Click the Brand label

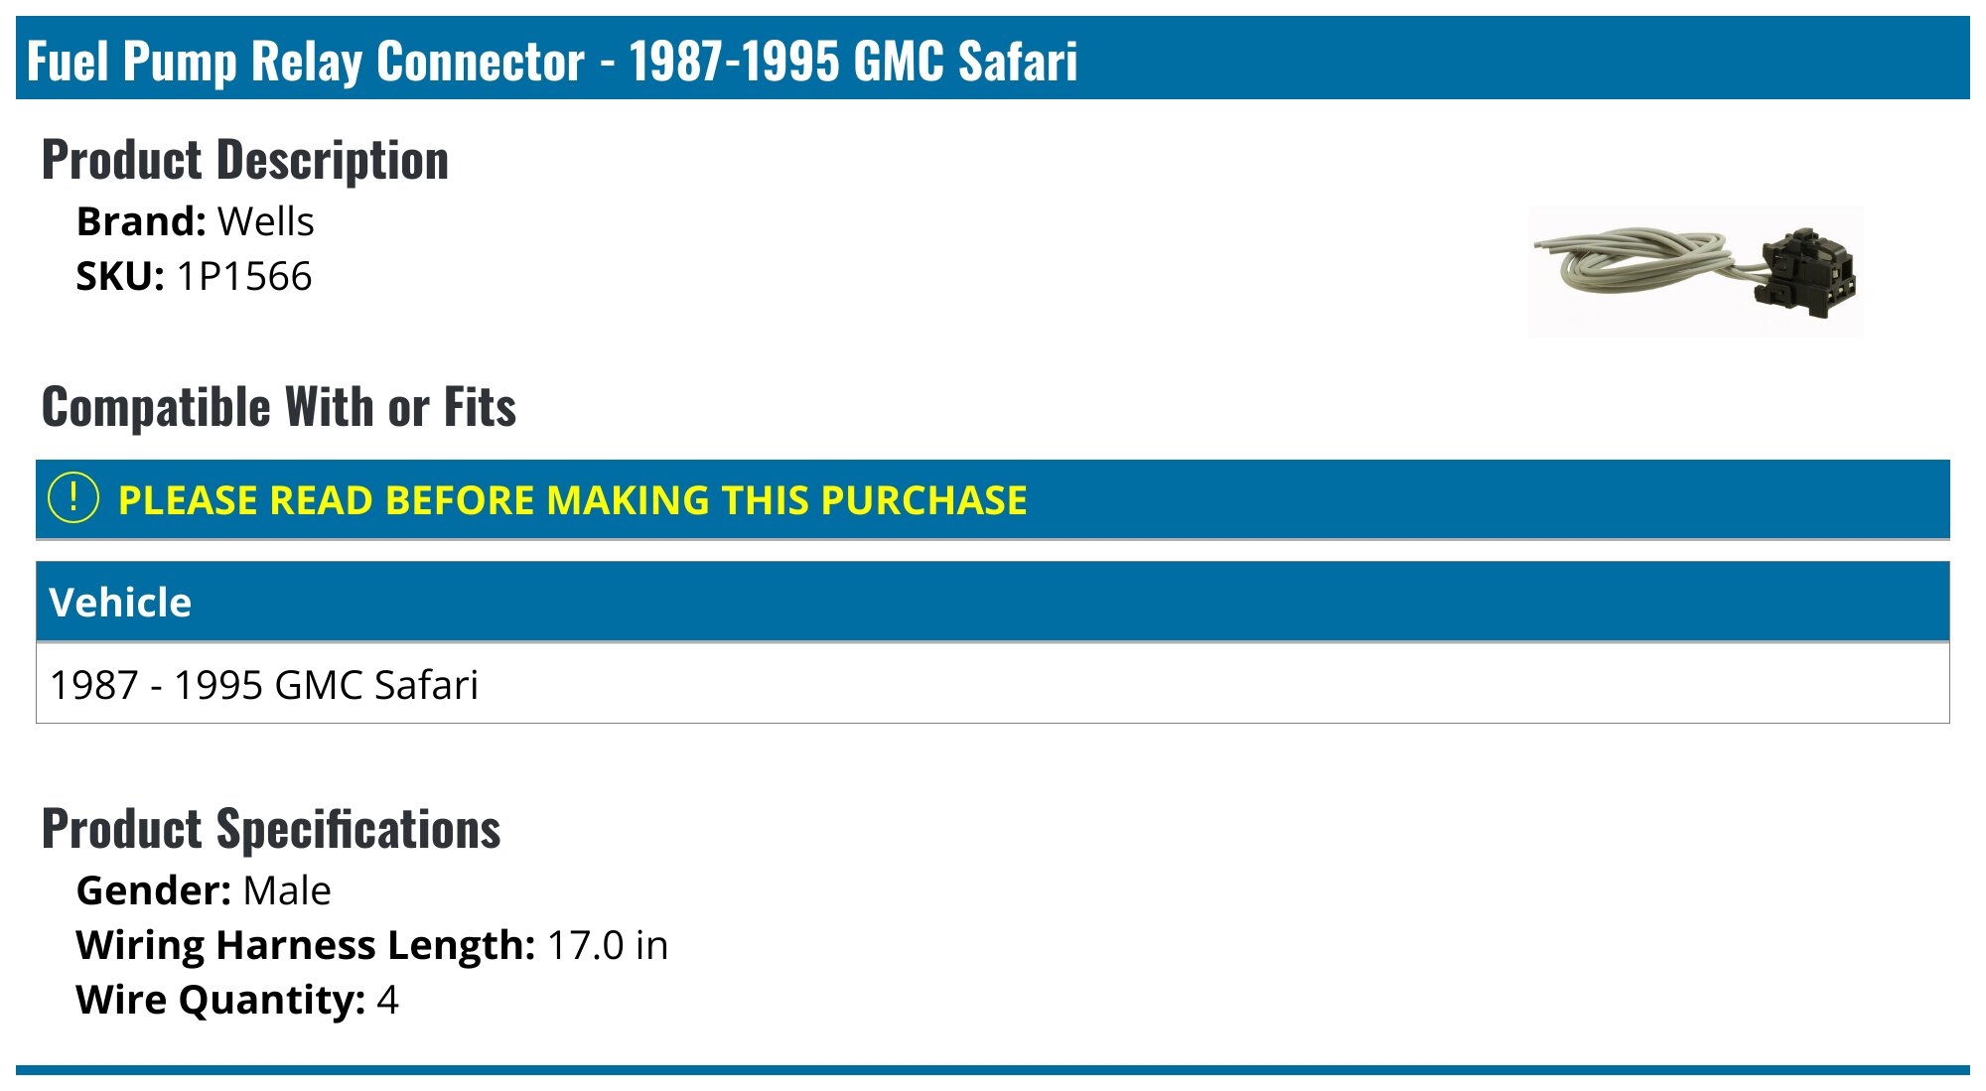click(x=141, y=221)
